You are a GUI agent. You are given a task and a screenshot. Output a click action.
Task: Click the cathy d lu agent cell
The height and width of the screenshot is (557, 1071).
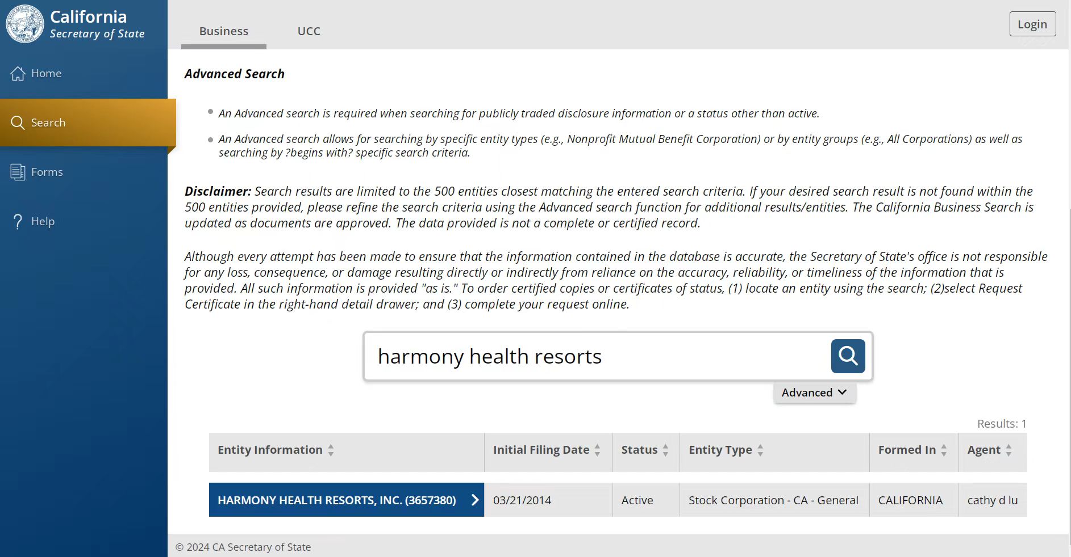tap(993, 500)
